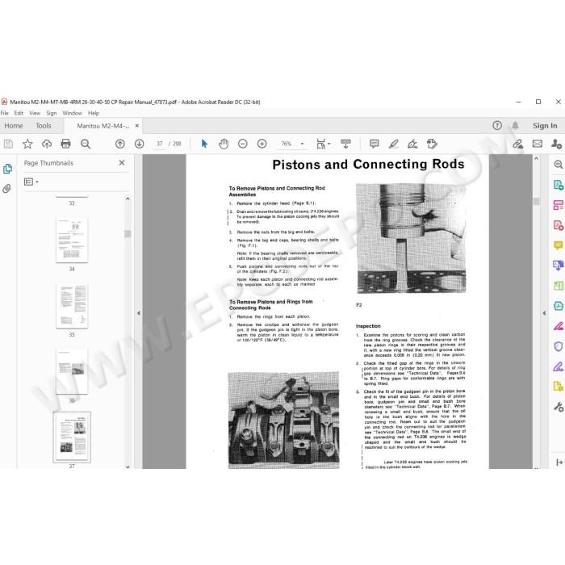Select the page 35 thumbnail
Screen dimensions: 565x565
[72, 306]
